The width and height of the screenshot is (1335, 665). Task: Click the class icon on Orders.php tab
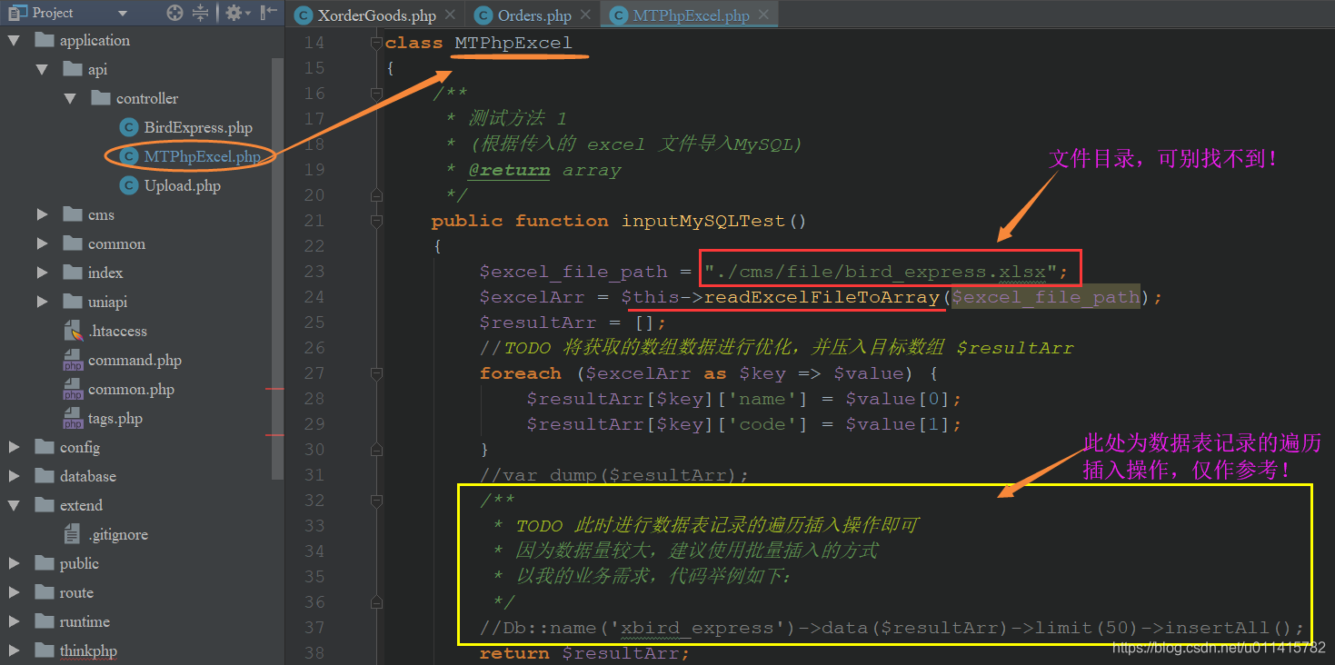(484, 15)
